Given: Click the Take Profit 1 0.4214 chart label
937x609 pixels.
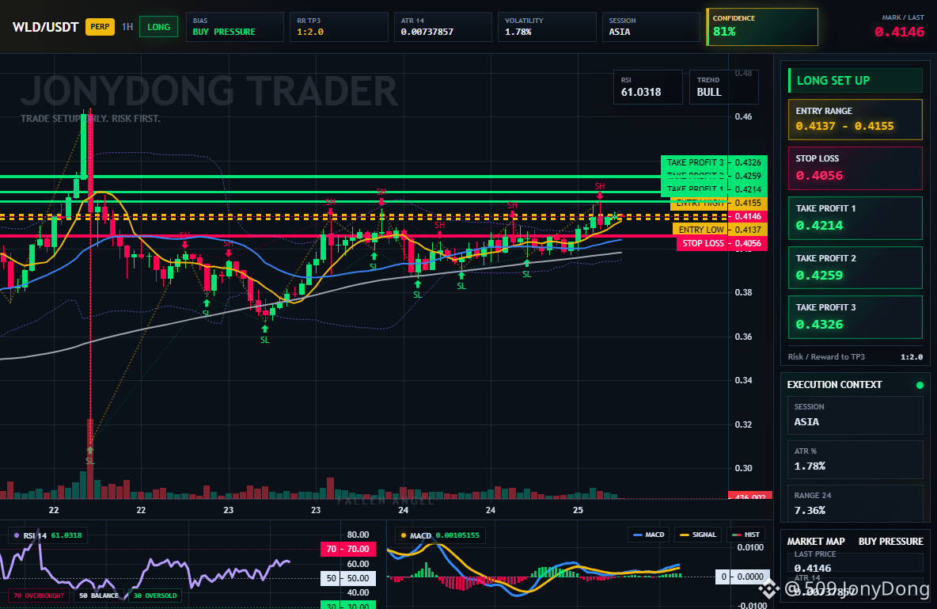Looking at the screenshot, I should pyautogui.click(x=714, y=189).
